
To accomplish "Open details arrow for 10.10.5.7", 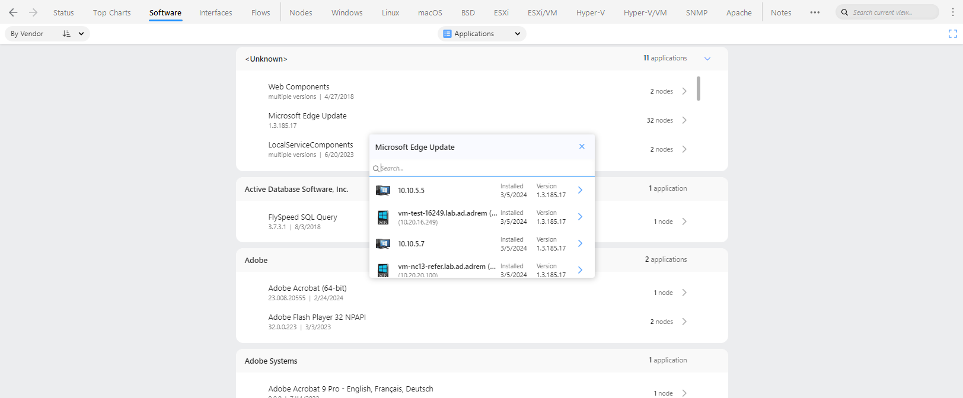I will (580, 243).
